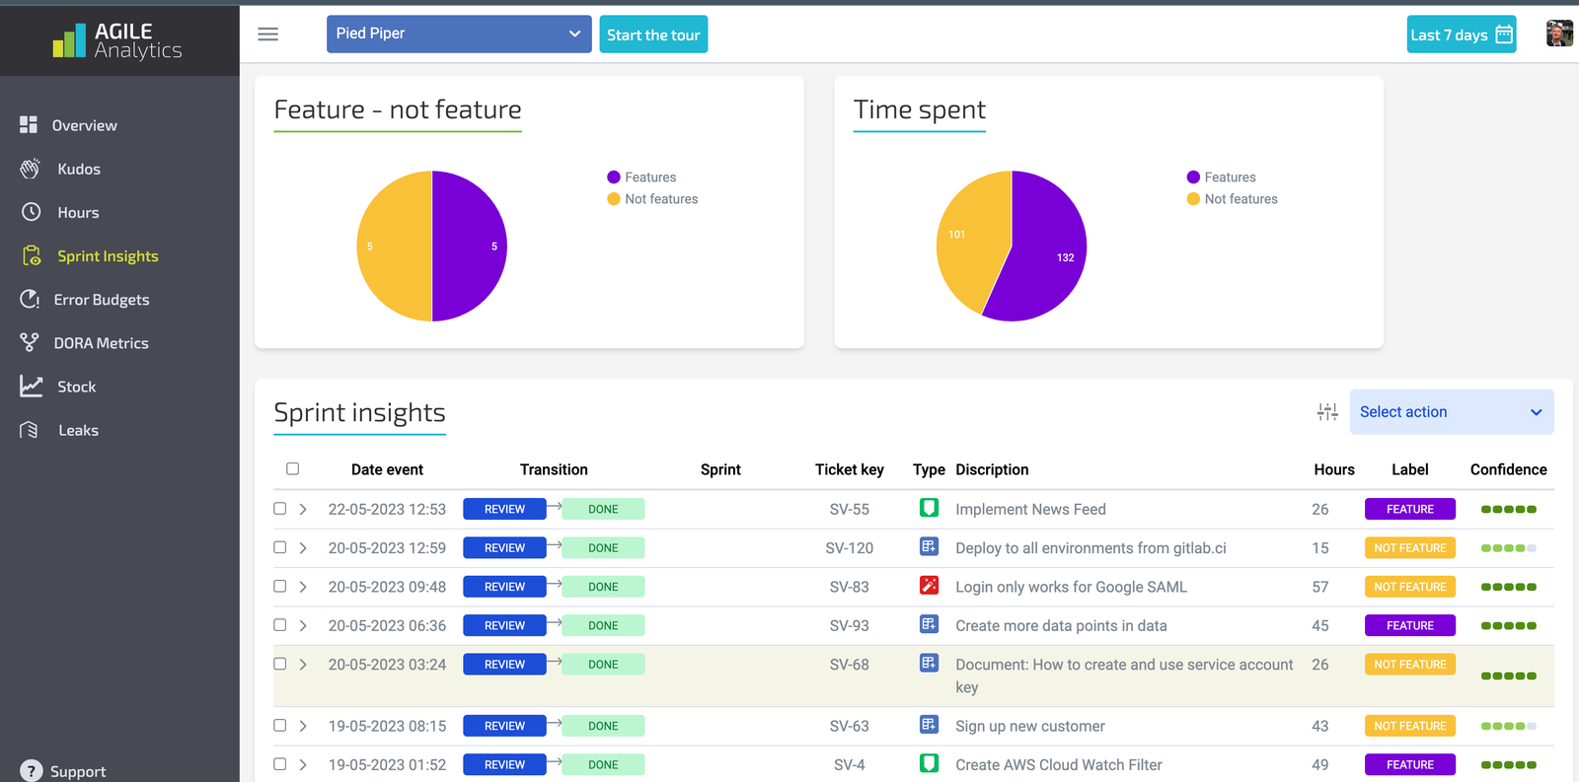Image resolution: width=1579 pixels, height=782 pixels.
Task: Click the user avatar in top right
Action: (1559, 34)
